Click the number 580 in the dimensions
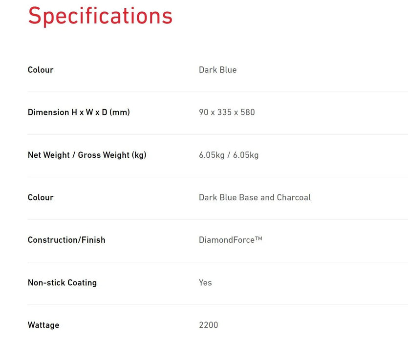The width and height of the screenshot is (408, 342). coord(248,112)
